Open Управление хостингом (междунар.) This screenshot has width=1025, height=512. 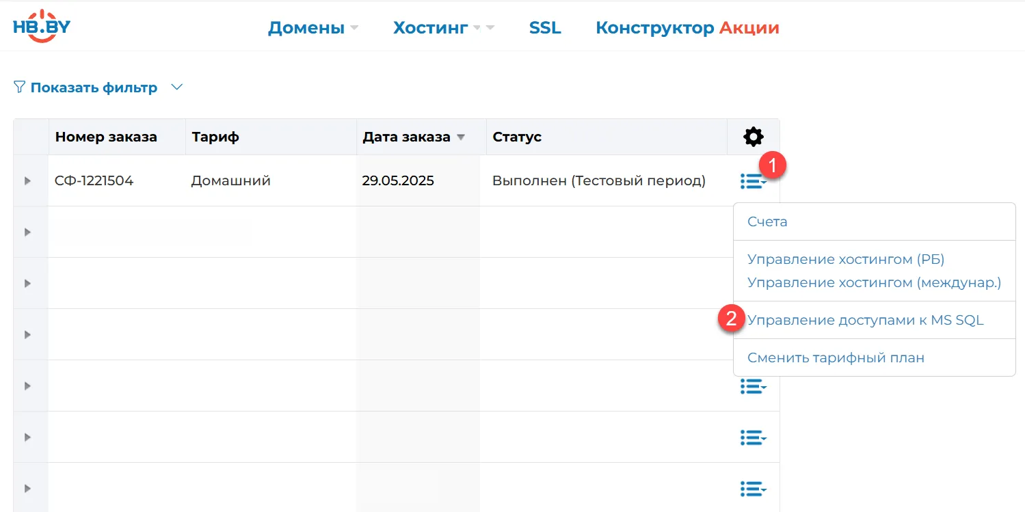pyautogui.click(x=873, y=282)
